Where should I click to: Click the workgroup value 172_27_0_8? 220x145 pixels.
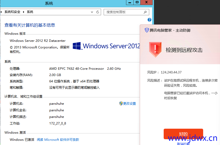(x=58, y=123)
